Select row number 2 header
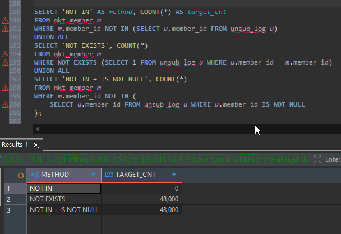This screenshot has height=234, width=341. tap(16, 199)
